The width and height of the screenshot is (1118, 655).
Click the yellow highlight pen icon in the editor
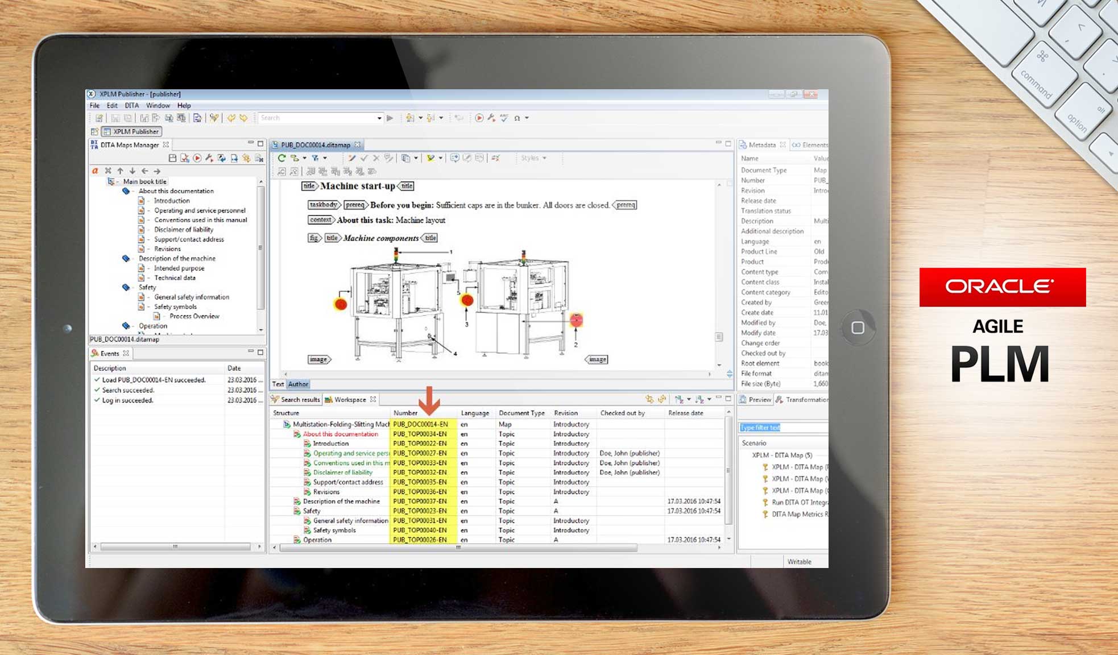point(430,157)
